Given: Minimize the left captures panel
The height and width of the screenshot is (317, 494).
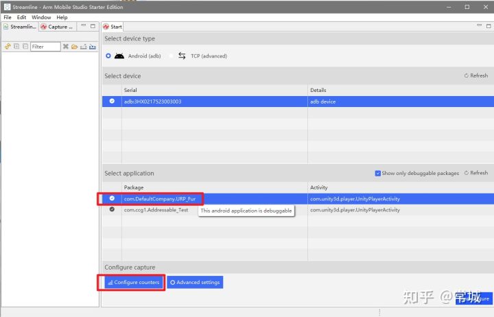Looking at the screenshot, I should click(83, 26).
